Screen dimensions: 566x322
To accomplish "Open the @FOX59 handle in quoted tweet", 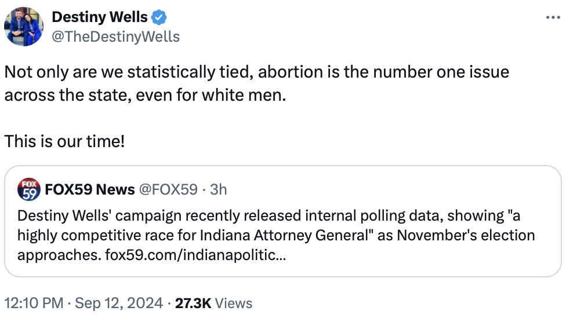I will click(x=168, y=189).
